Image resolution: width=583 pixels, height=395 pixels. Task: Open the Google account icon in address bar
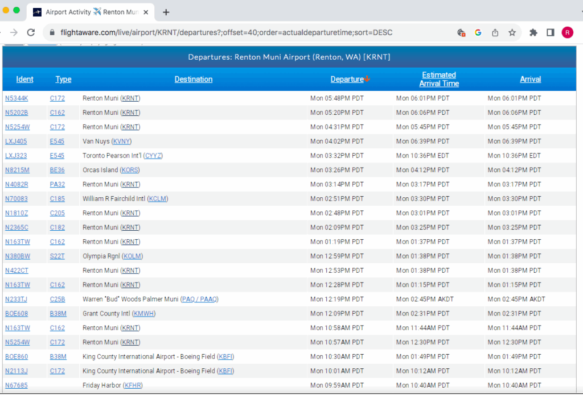(478, 32)
